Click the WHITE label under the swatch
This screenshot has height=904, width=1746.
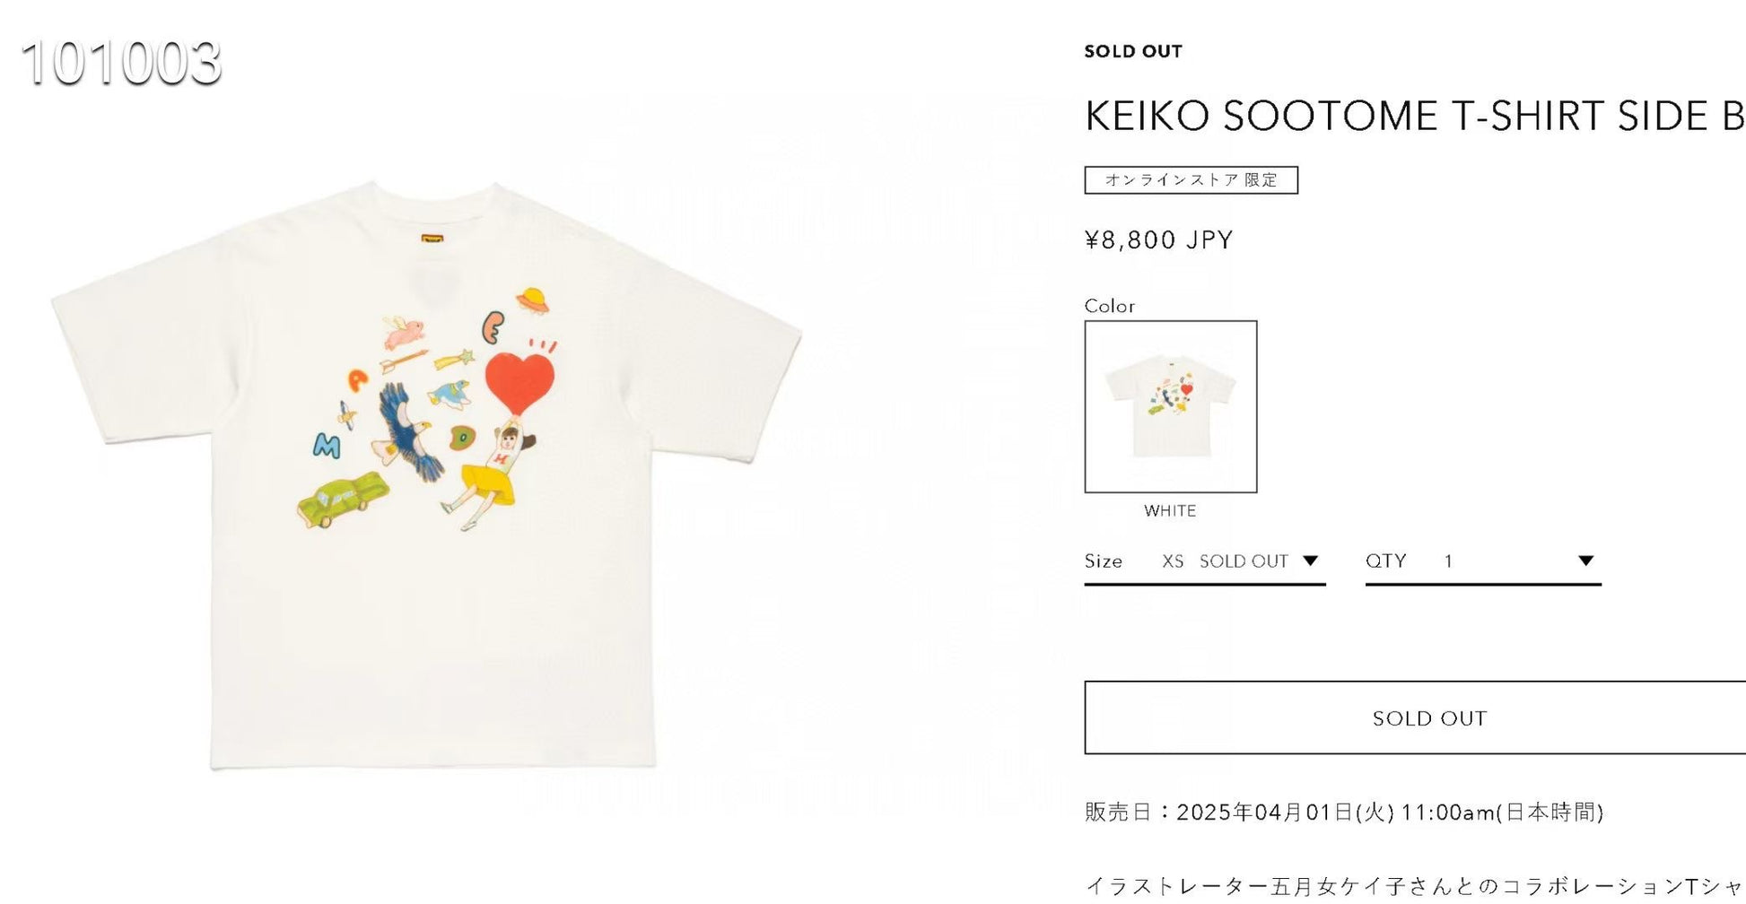tap(1170, 511)
